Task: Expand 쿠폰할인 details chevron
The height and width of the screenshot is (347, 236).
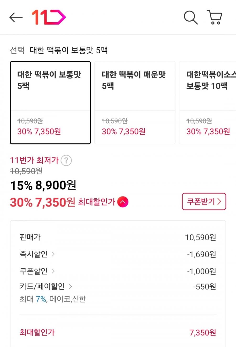Action: coord(53,271)
